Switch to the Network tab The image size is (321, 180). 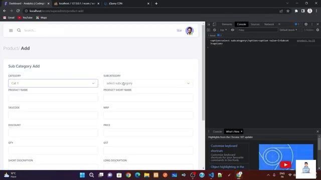[269, 24]
